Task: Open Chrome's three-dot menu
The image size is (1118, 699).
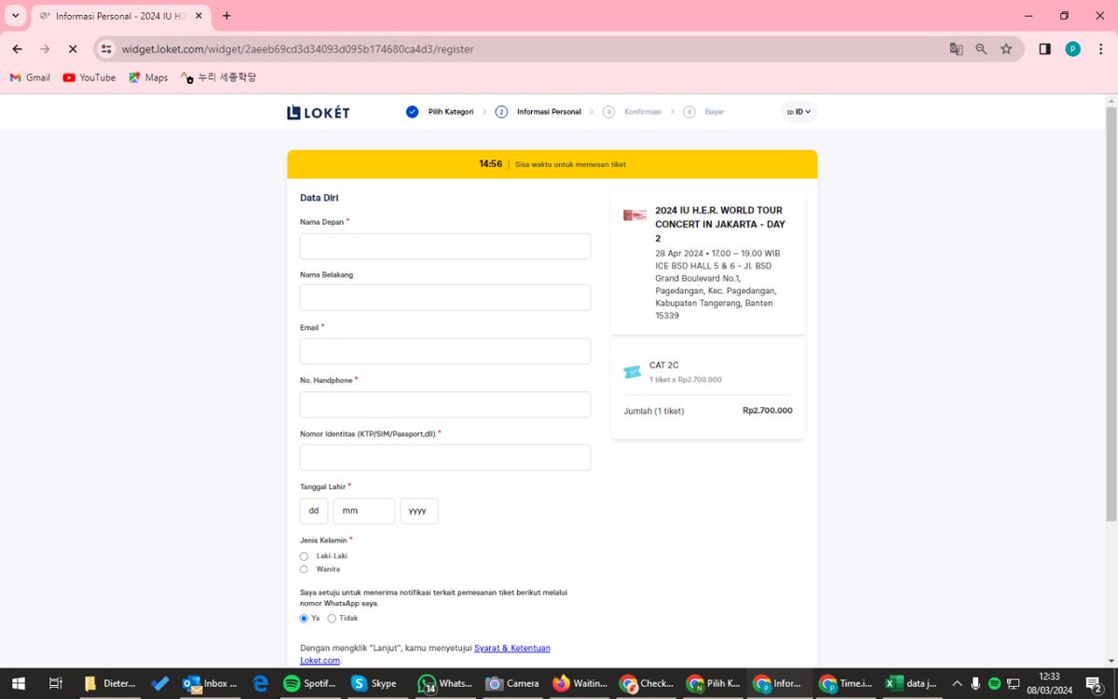Action: pos(1100,49)
